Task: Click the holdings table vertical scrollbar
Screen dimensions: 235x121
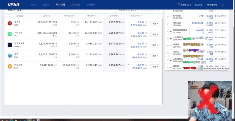Action: coord(162,61)
